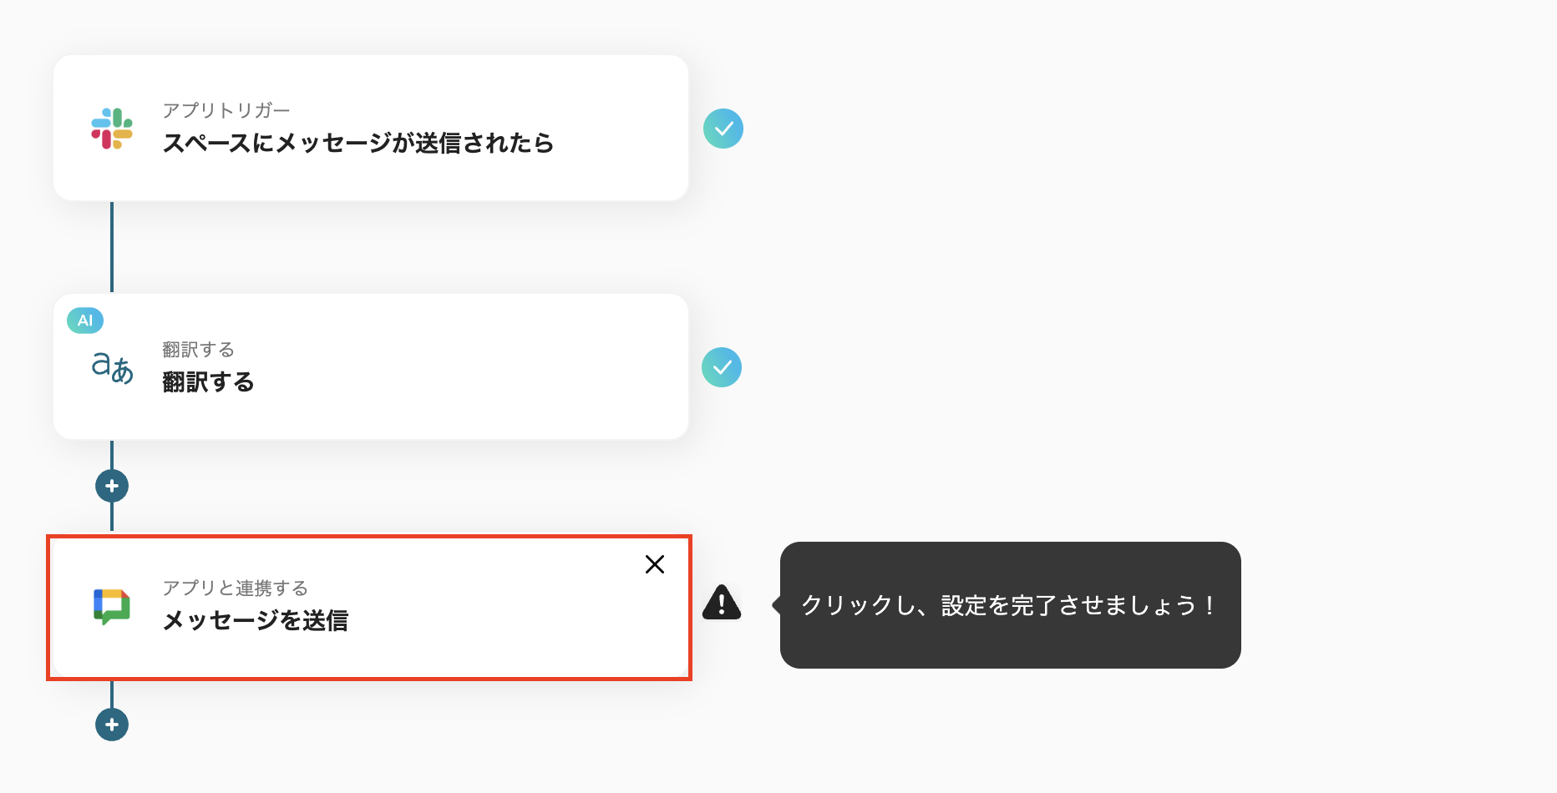Viewport: 1557px width, 793px height.
Task: Click the checkmark on the 翻訳する step
Action: 722,366
